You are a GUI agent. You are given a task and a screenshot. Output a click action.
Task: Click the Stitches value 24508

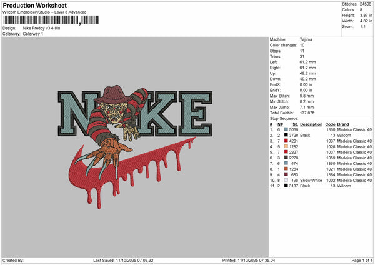(x=366, y=4)
